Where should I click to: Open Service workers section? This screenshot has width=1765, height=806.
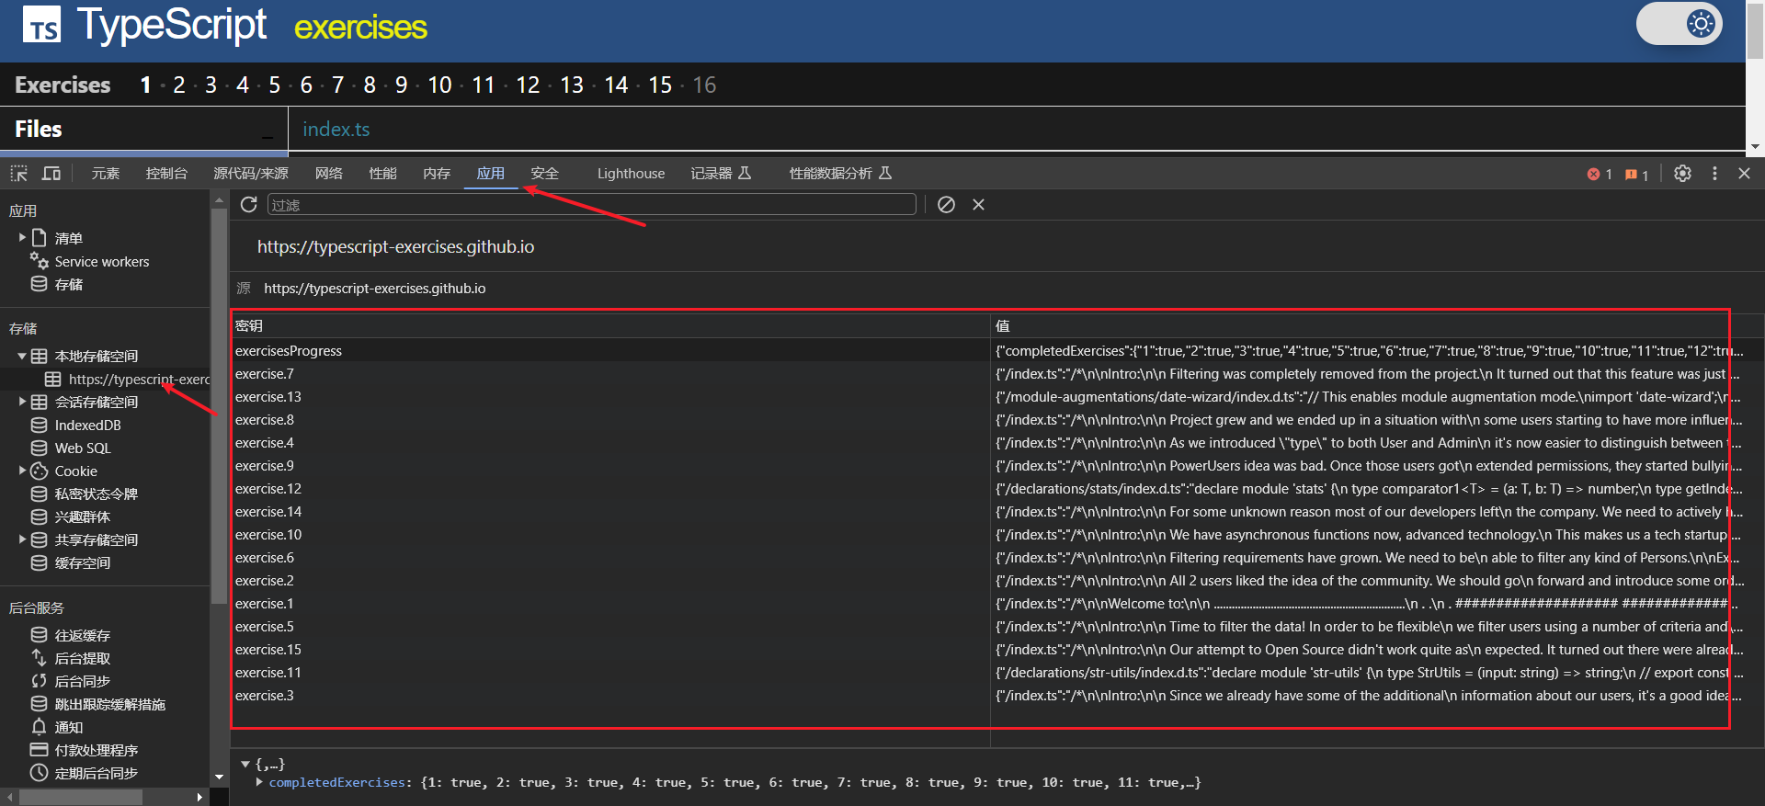coord(101,262)
